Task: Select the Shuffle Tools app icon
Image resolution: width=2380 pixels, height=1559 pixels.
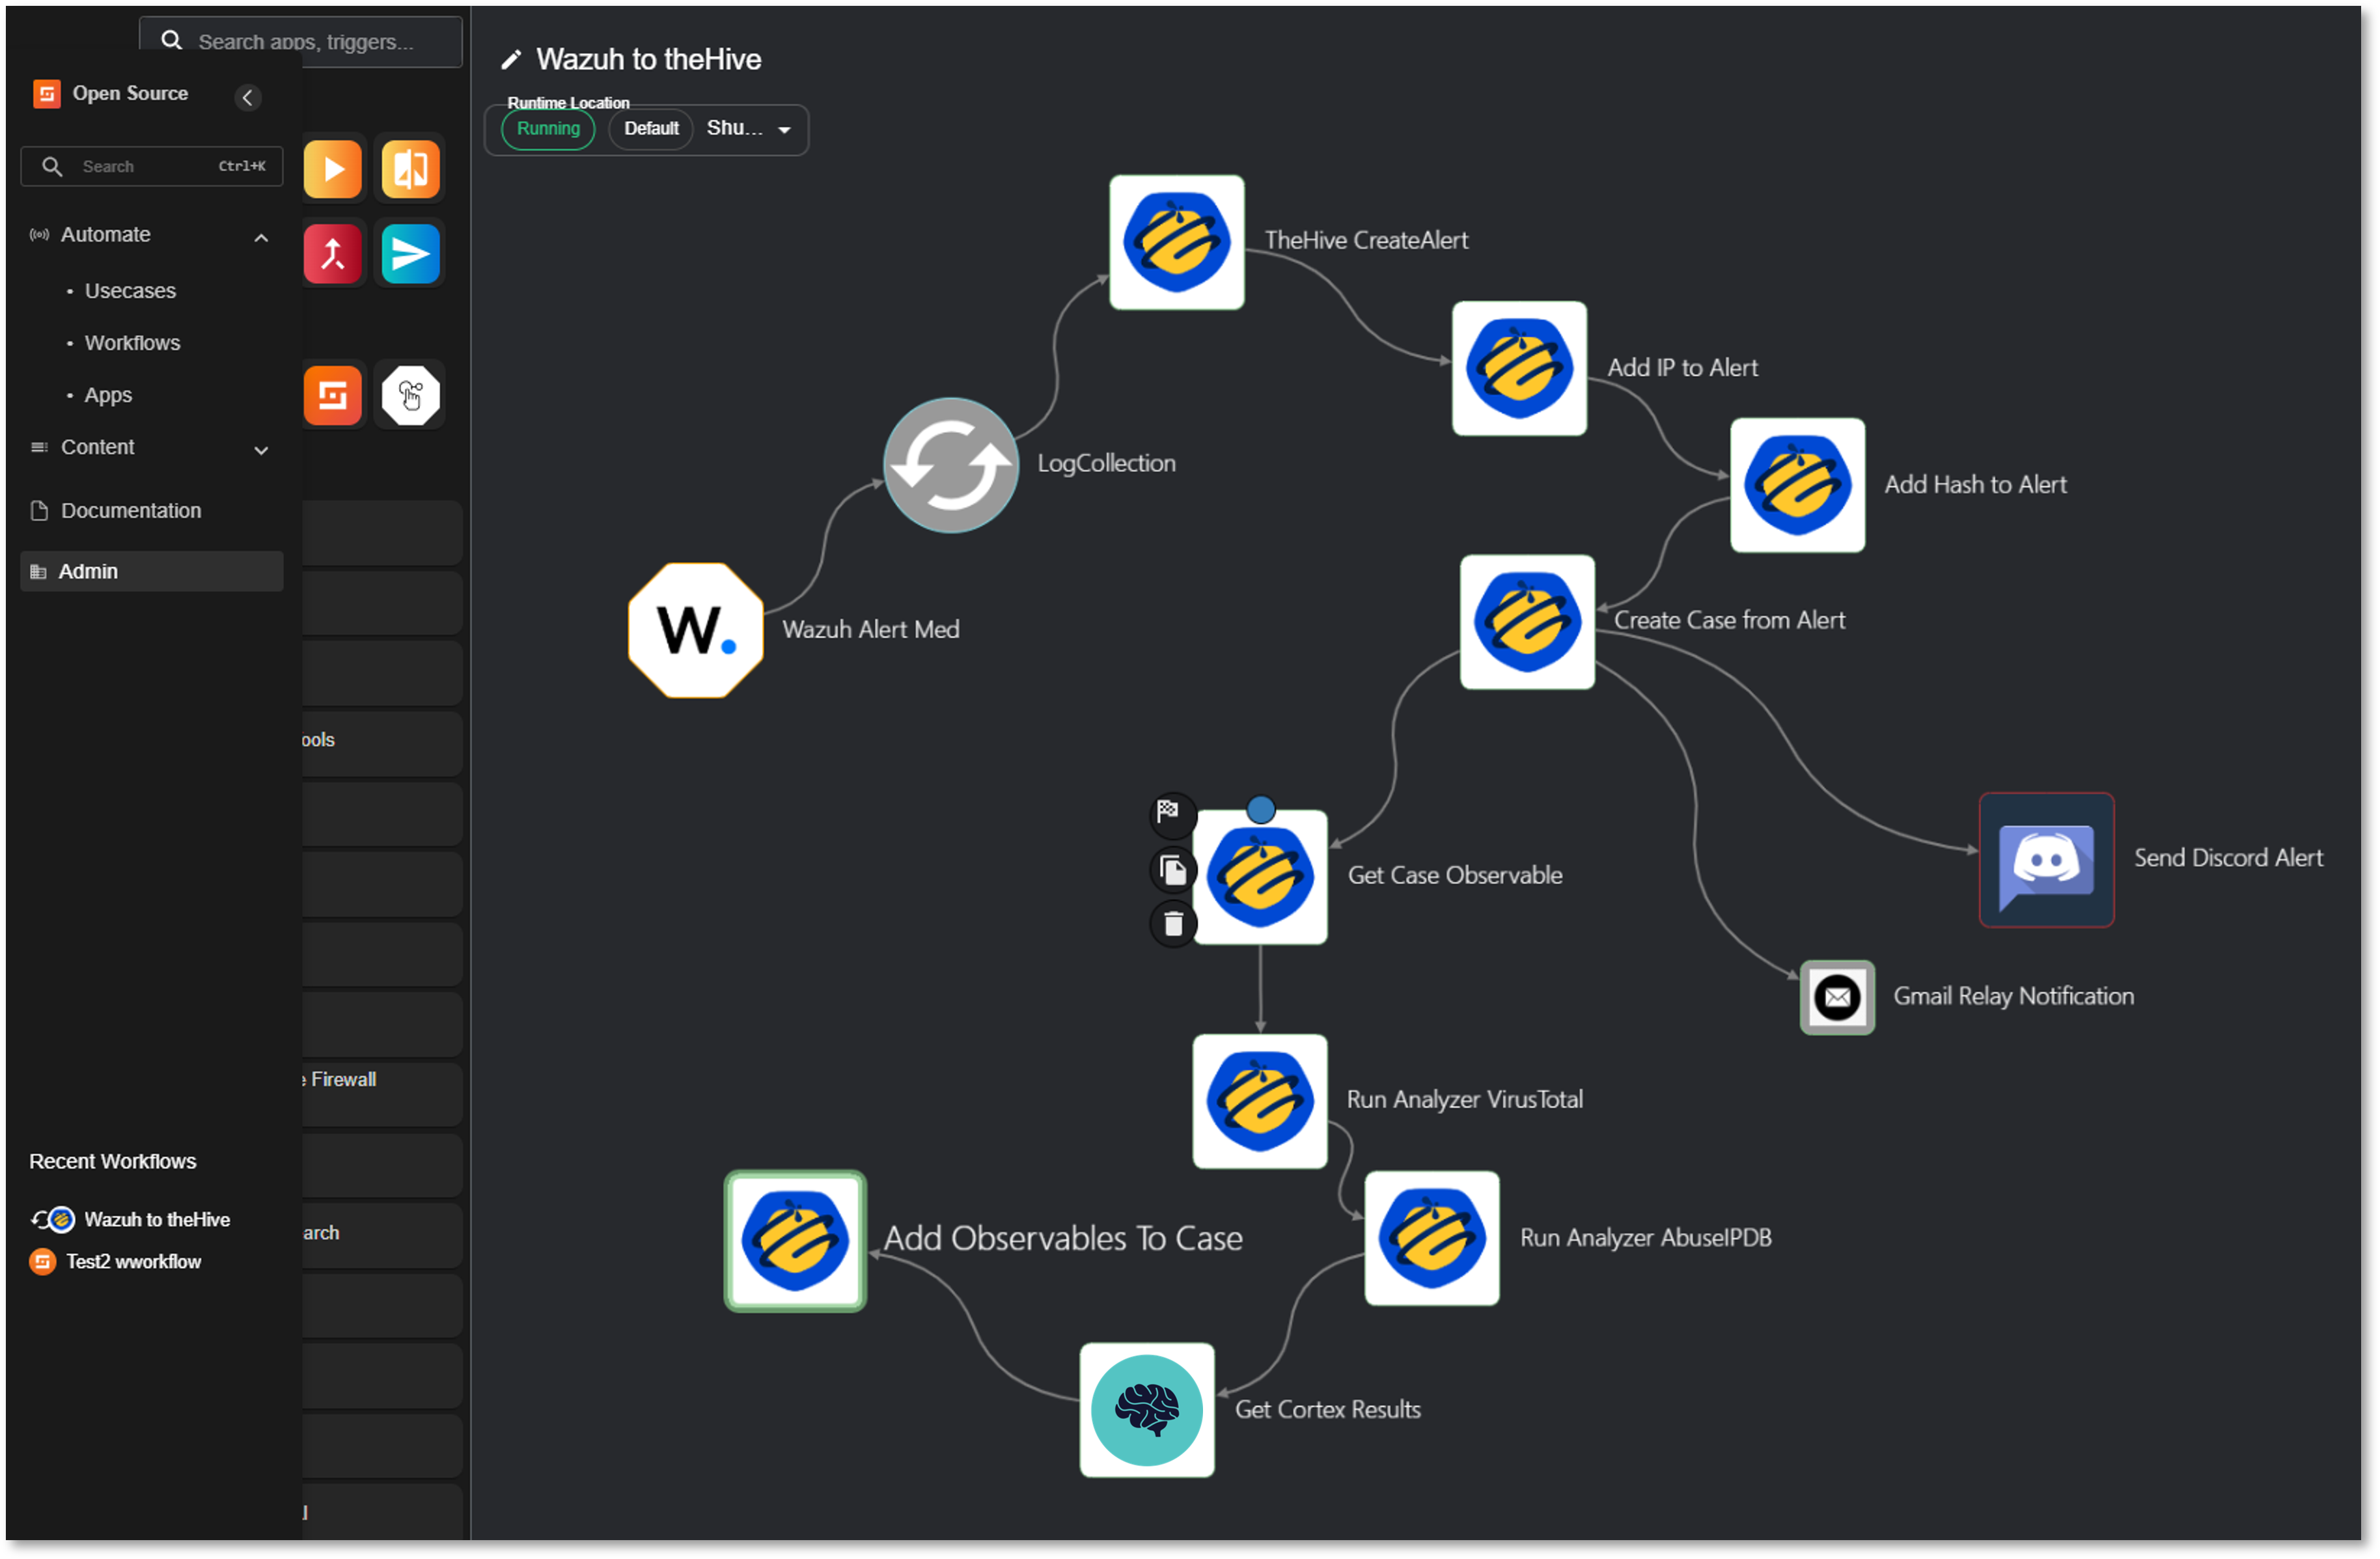Action: click(333, 394)
